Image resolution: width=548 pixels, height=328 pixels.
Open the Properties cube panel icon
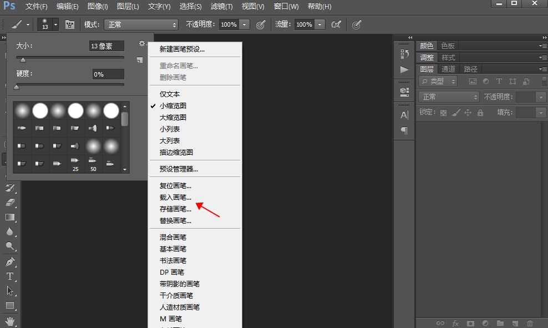click(x=404, y=92)
